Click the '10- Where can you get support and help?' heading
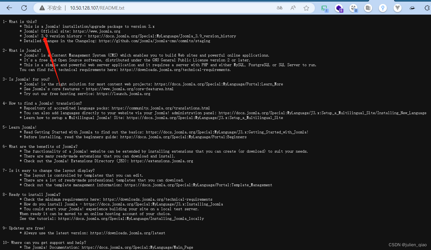Image resolution: width=431 pixels, height=250 pixels. (x=44, y=243)
